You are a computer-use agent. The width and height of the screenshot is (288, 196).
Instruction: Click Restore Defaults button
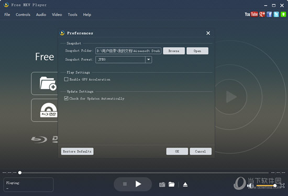click(77, 151)
